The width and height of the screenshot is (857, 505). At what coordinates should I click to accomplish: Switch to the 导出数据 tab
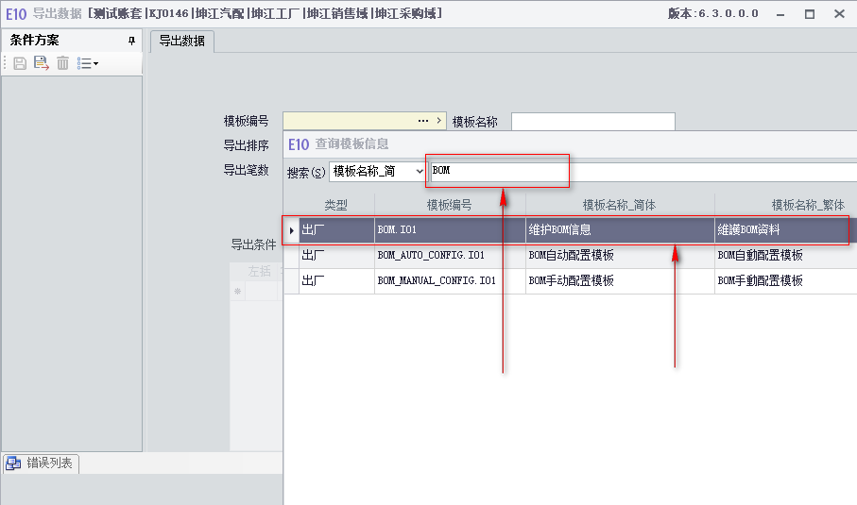(182, 41)
